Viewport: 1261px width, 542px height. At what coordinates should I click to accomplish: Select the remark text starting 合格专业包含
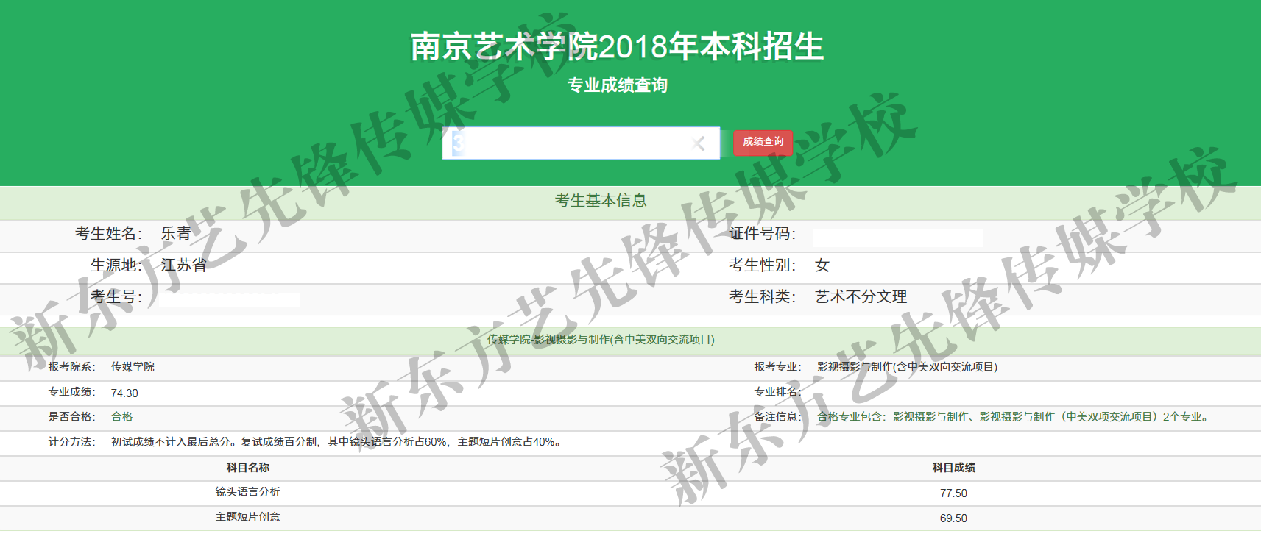[1014, 417]
